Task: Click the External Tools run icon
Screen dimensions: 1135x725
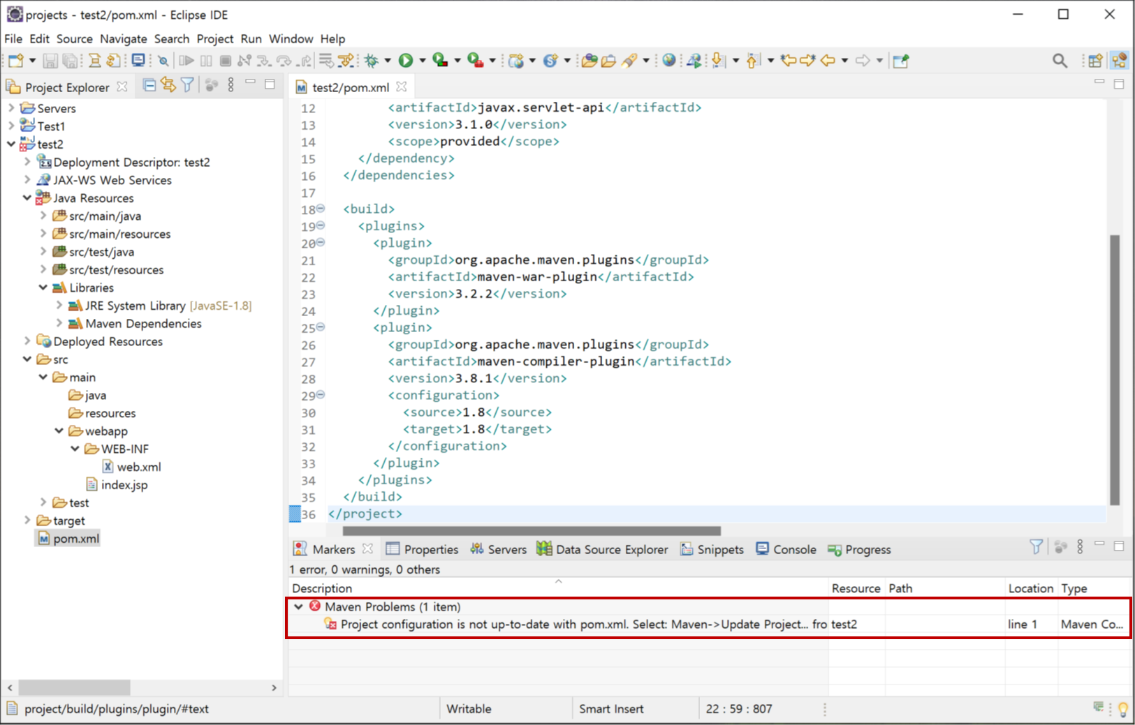Action: 475,61
